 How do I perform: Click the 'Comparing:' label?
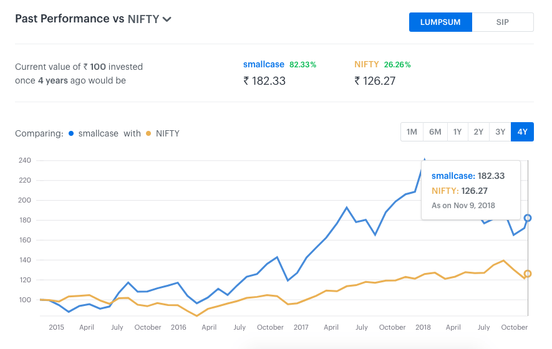click(x=39, y=134)
